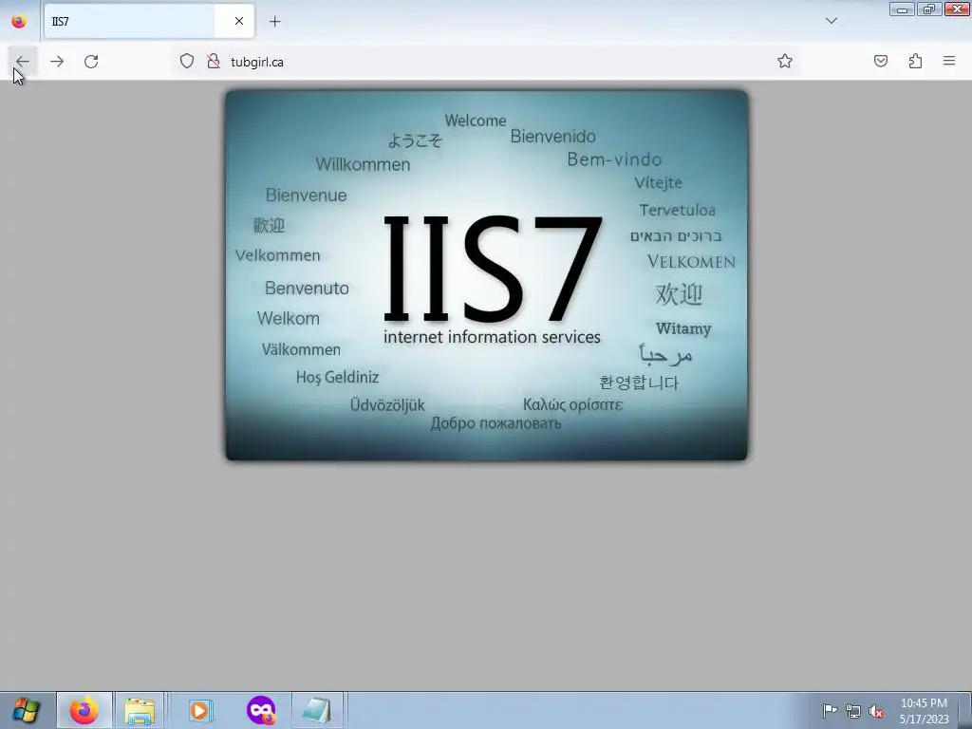972x729 pixels.
Task: Open the Action Center flag icon
Action: click(830, 711)
